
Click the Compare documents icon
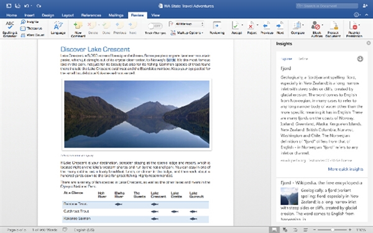(297, 25)
